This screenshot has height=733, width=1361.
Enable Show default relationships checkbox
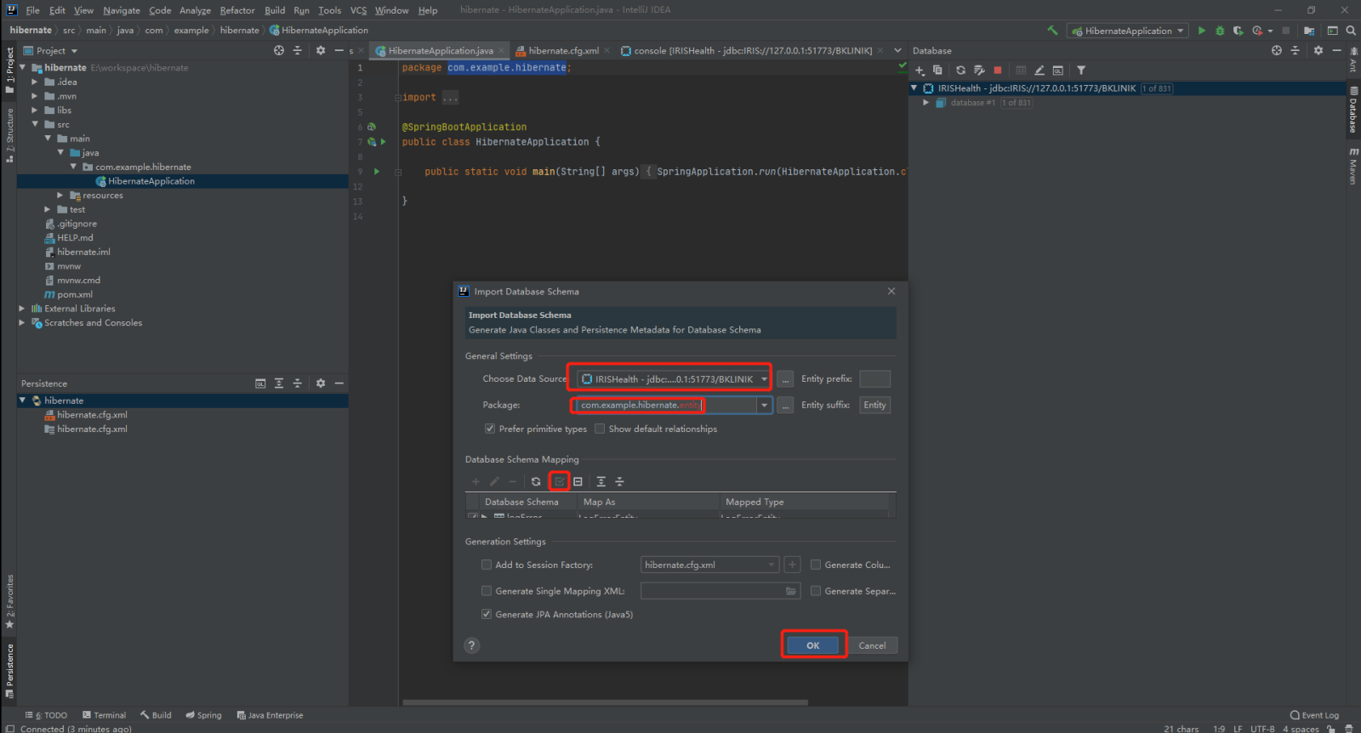point(600,429)
